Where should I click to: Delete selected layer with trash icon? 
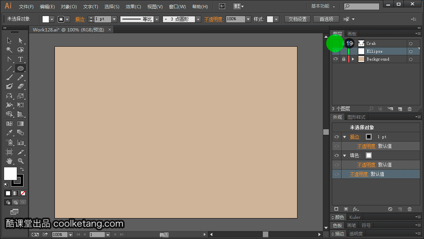click(x=410, y=109)
